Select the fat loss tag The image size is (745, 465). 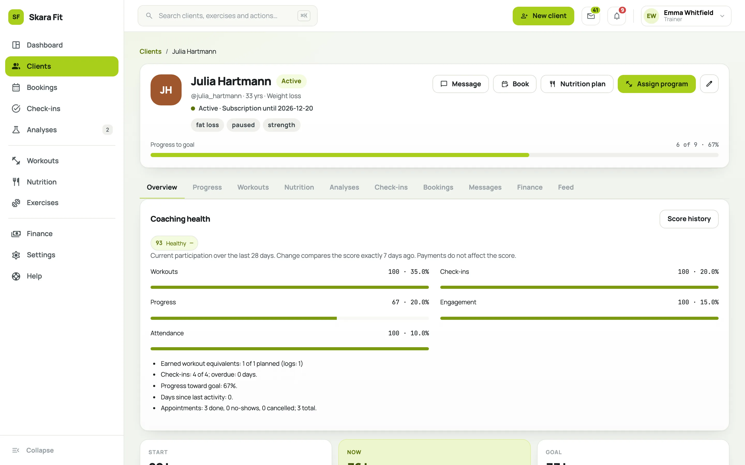207,125
